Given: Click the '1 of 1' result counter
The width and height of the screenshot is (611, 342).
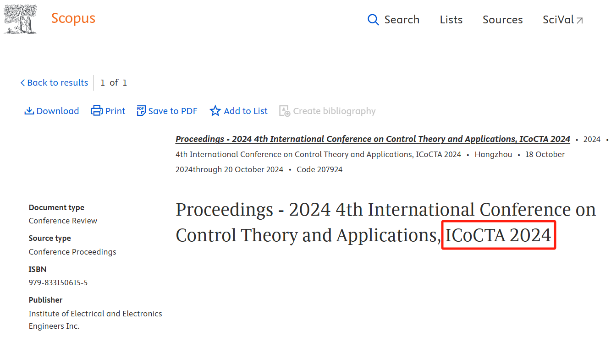Looking at the screenshot, I should point(114,82).
